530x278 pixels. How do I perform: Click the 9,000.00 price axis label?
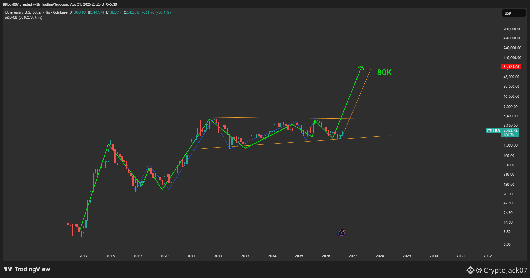510,107
